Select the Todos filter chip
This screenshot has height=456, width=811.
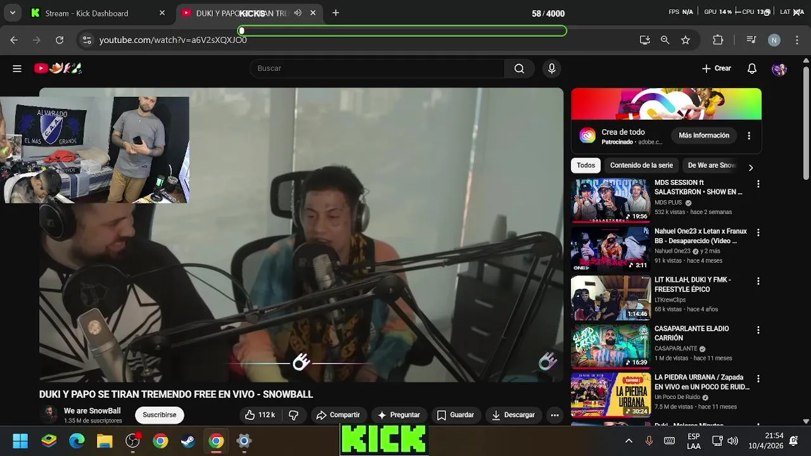click(586, 165)
